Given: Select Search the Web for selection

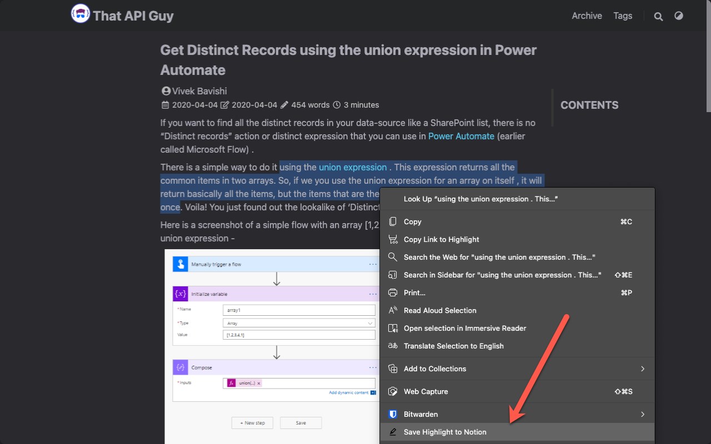Looking at the screenshot, I should 517,257.
